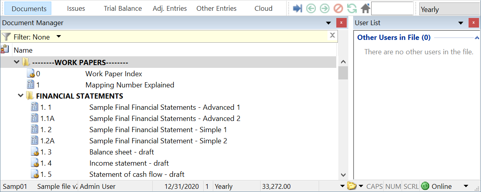Click the green refresh icon
Screen dimensions: 481x192
click(x=352, y=8)
